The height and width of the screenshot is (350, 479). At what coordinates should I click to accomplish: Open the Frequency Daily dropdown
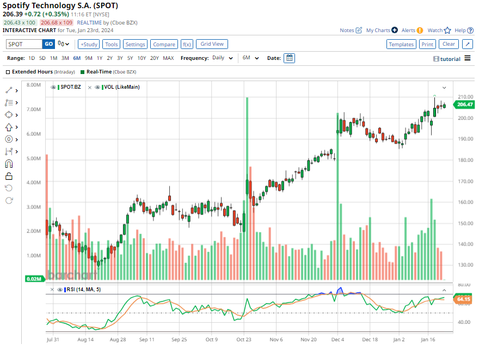(x=223, y=58)
